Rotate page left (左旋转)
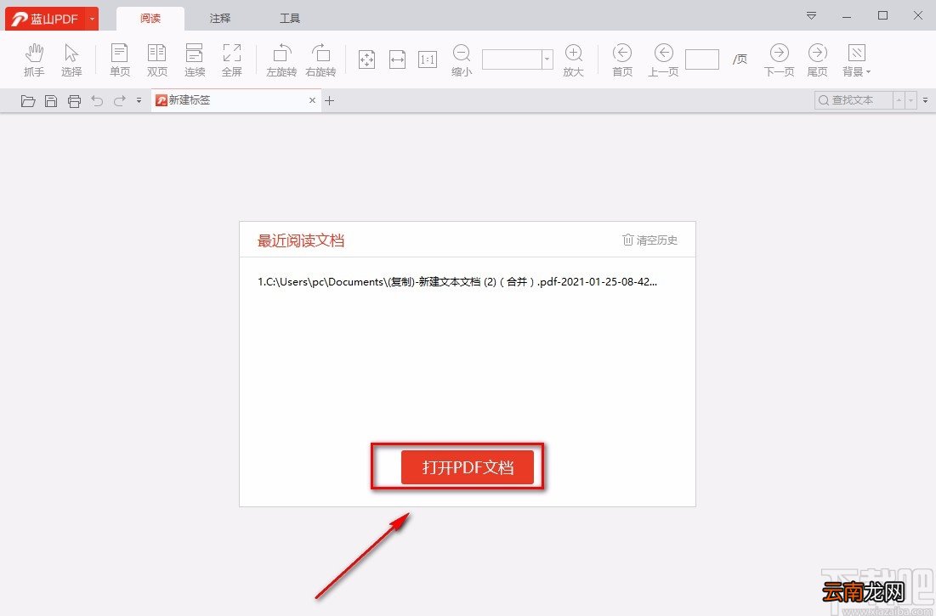Image resolution: width=936 pixels, height=616 pixels. point(281,59)
